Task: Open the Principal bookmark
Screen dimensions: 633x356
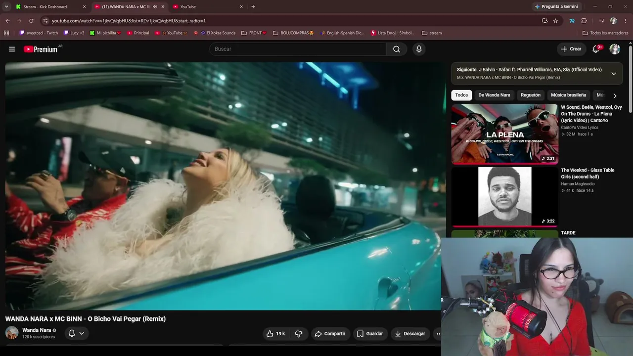Action: tap(138, 33)
